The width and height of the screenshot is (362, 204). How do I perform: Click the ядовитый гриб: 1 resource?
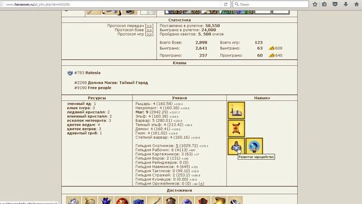[84, 133]
